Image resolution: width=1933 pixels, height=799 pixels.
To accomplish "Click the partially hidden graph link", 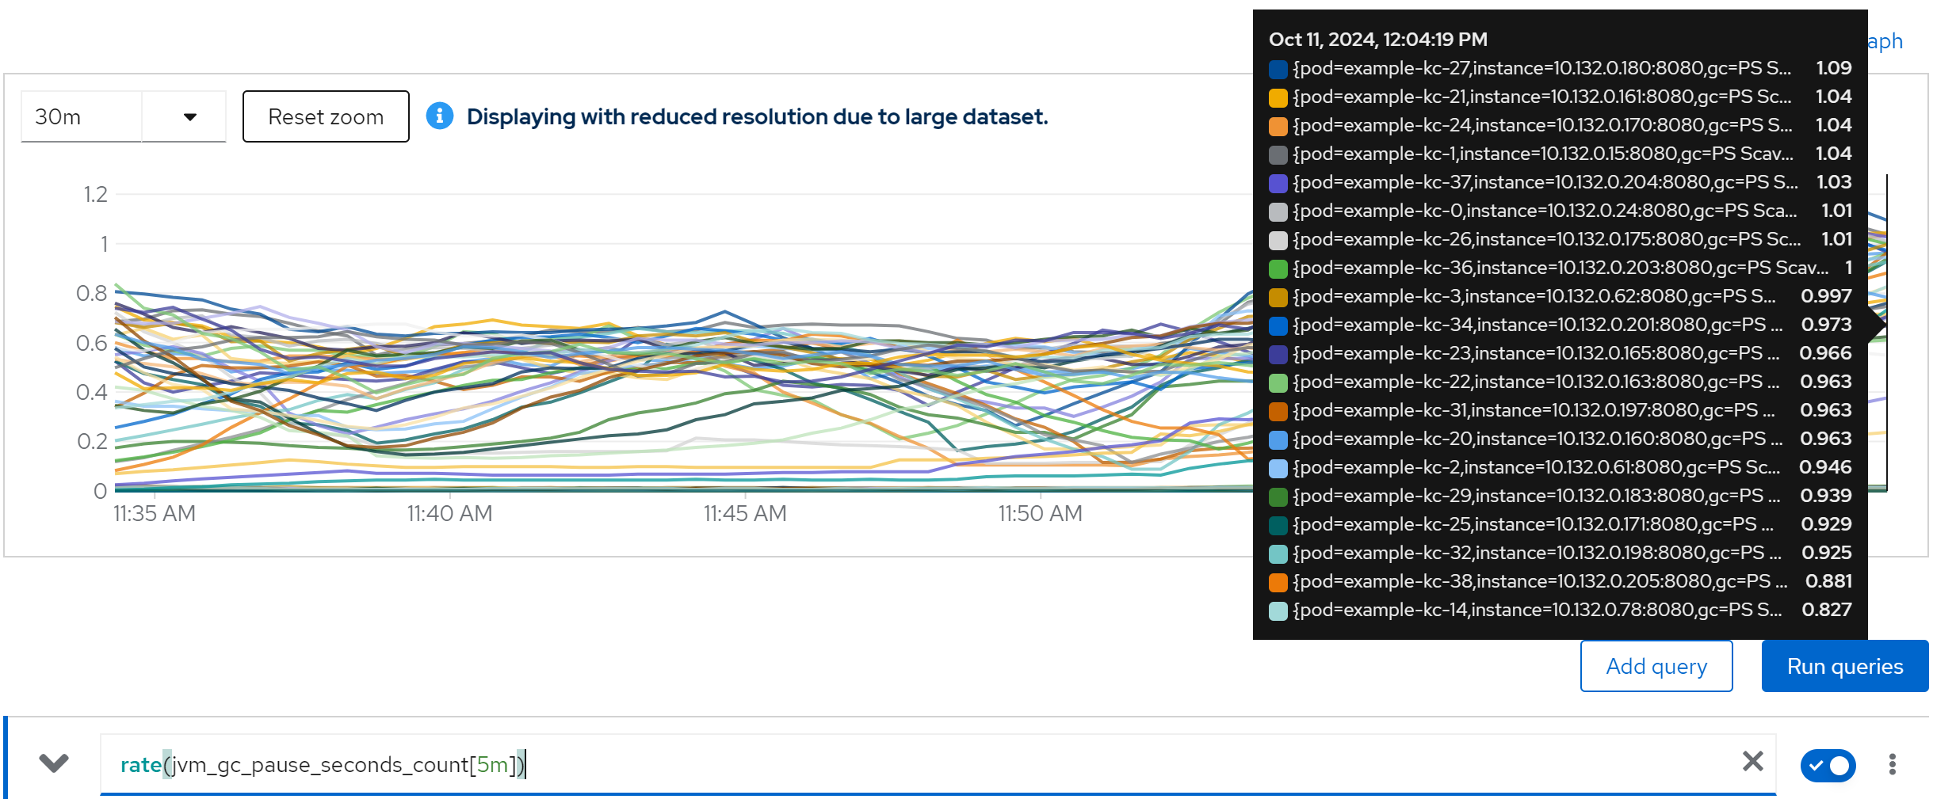I will tap(1885, 41).
